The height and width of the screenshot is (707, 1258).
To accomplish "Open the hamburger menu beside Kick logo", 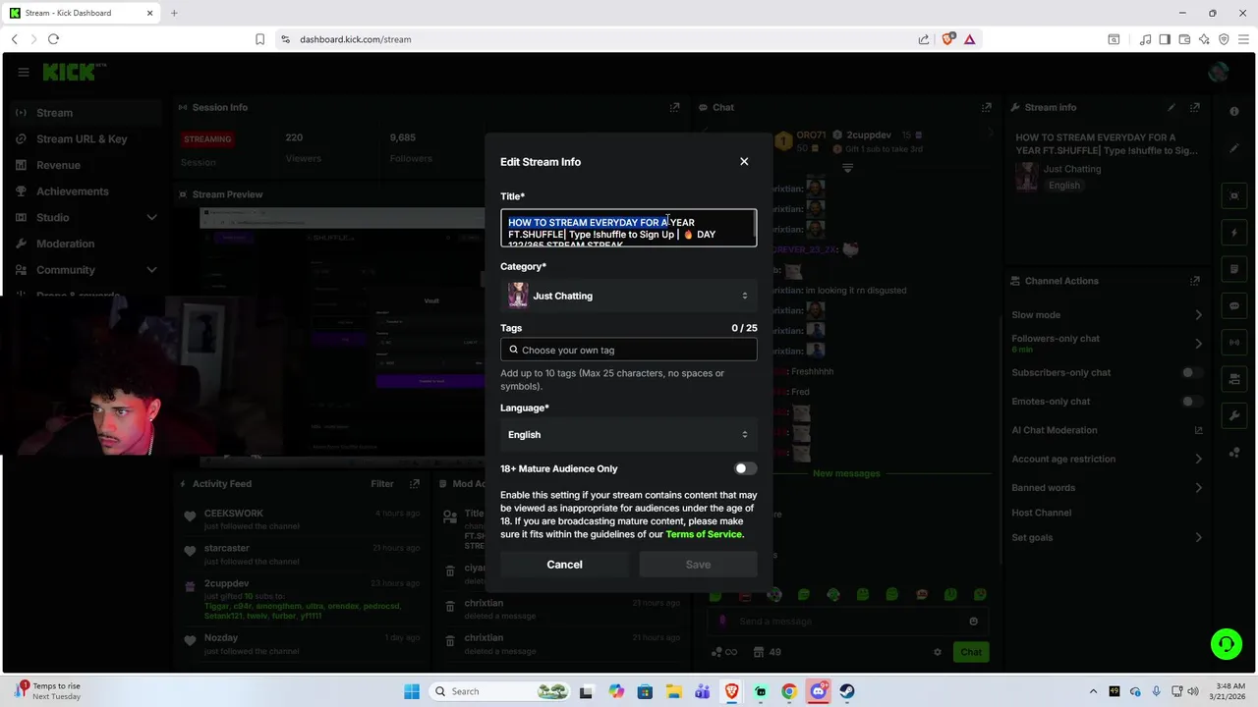I will [23, 72].
